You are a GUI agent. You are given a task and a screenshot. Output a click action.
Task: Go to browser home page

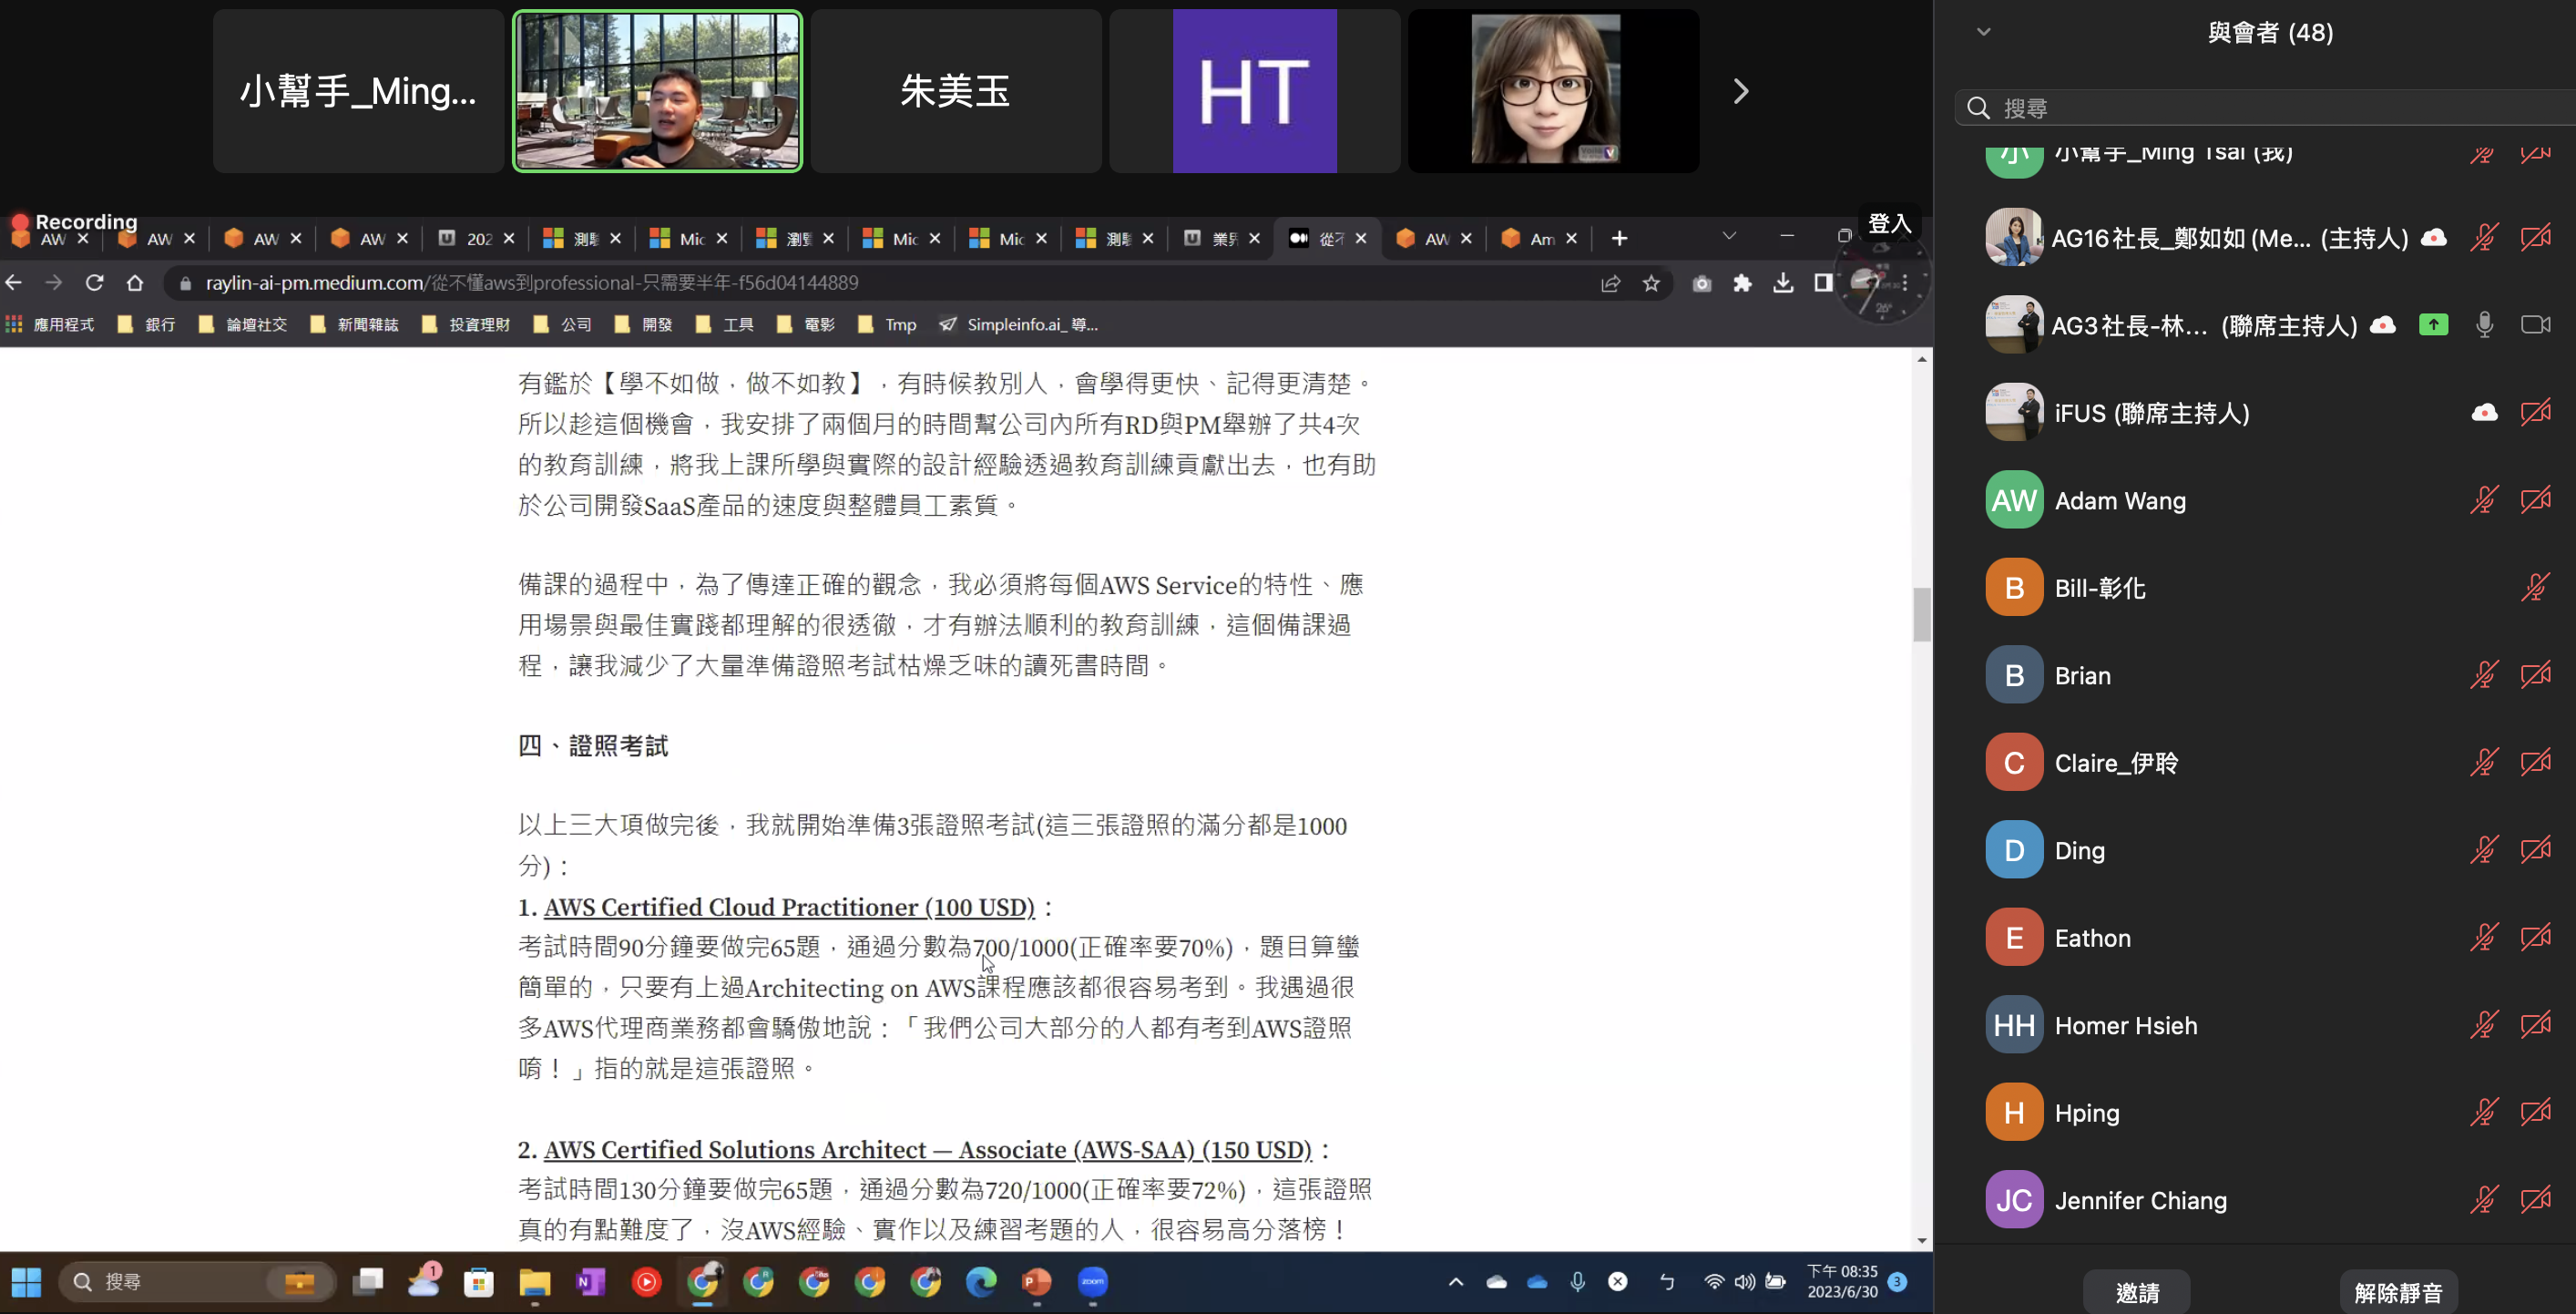coord(135,283)
